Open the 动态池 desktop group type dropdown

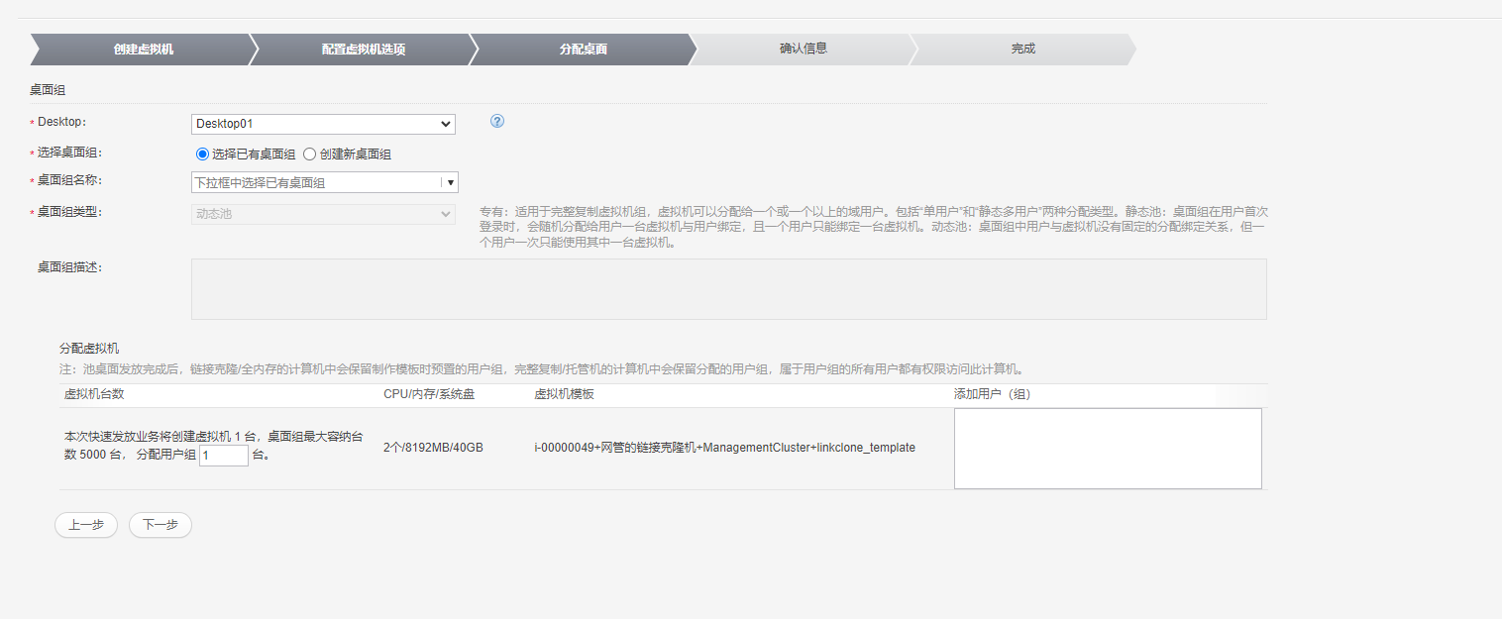pos(323,214)
